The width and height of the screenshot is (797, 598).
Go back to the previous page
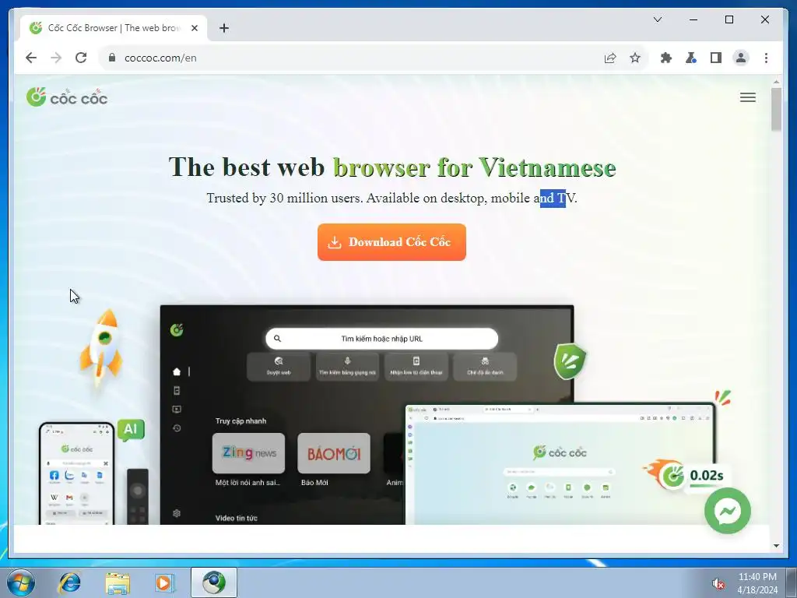pos(31,58)
